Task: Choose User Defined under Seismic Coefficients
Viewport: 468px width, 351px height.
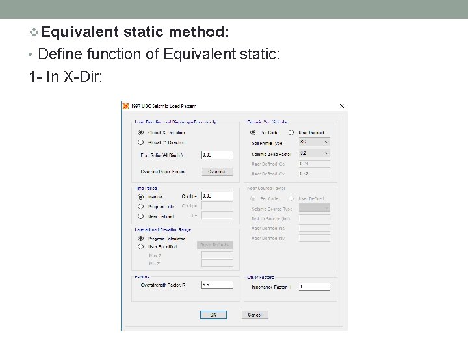Action: coord(291,133)
